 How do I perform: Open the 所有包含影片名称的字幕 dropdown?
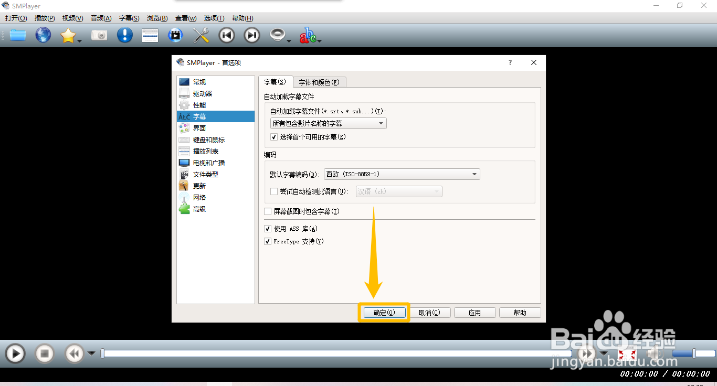[328, 123]
